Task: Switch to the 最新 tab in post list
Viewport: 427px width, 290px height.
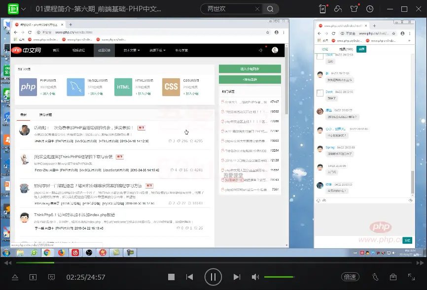Action: click(x=23, y=115)
